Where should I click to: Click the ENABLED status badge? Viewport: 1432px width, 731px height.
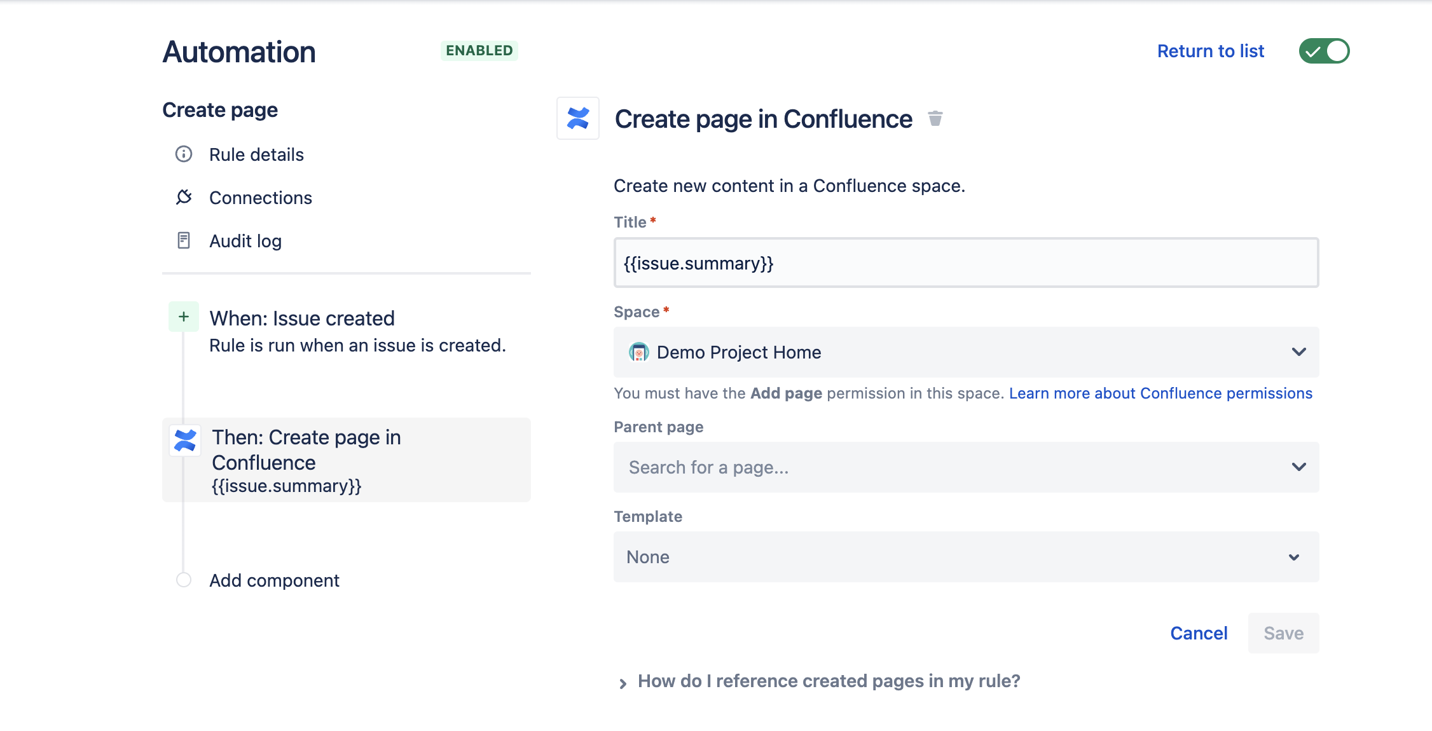(479, 50)
